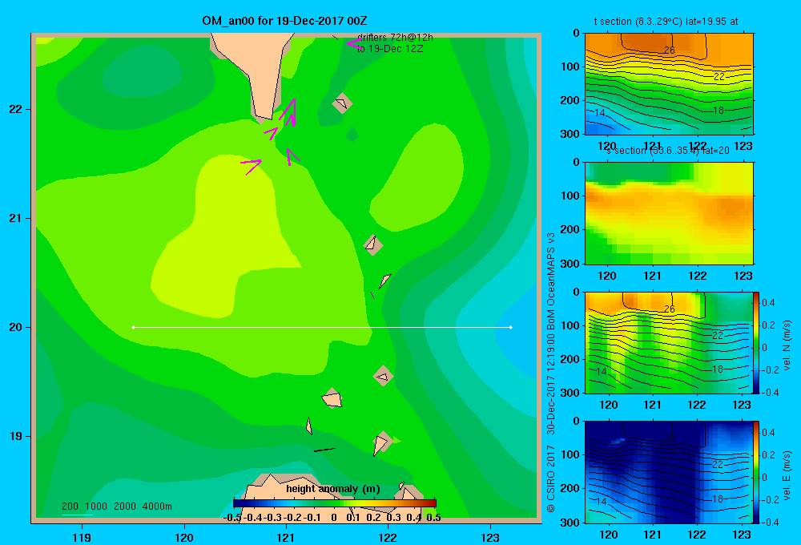Click the "vel. E (m/s)" axis label
The height and width of the screenshot is (545, 801).
click(787, 475)
